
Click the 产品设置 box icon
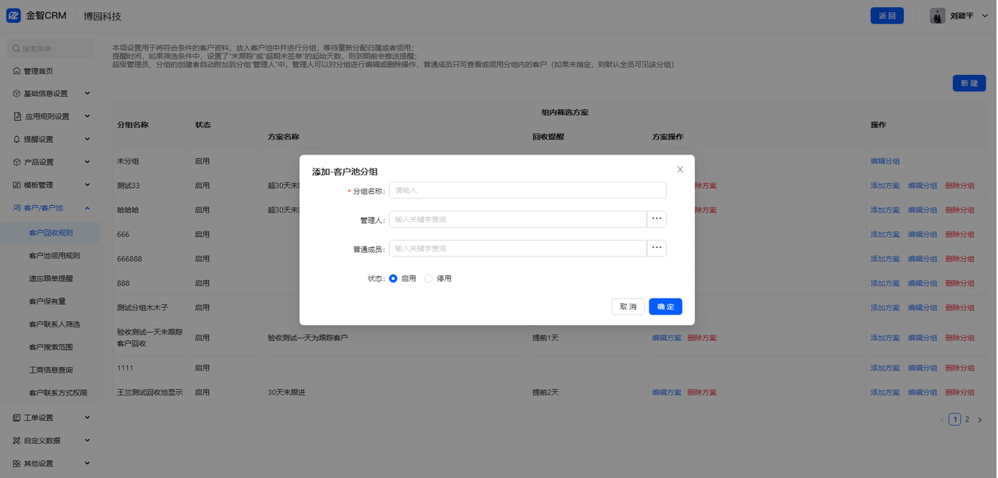16,162
